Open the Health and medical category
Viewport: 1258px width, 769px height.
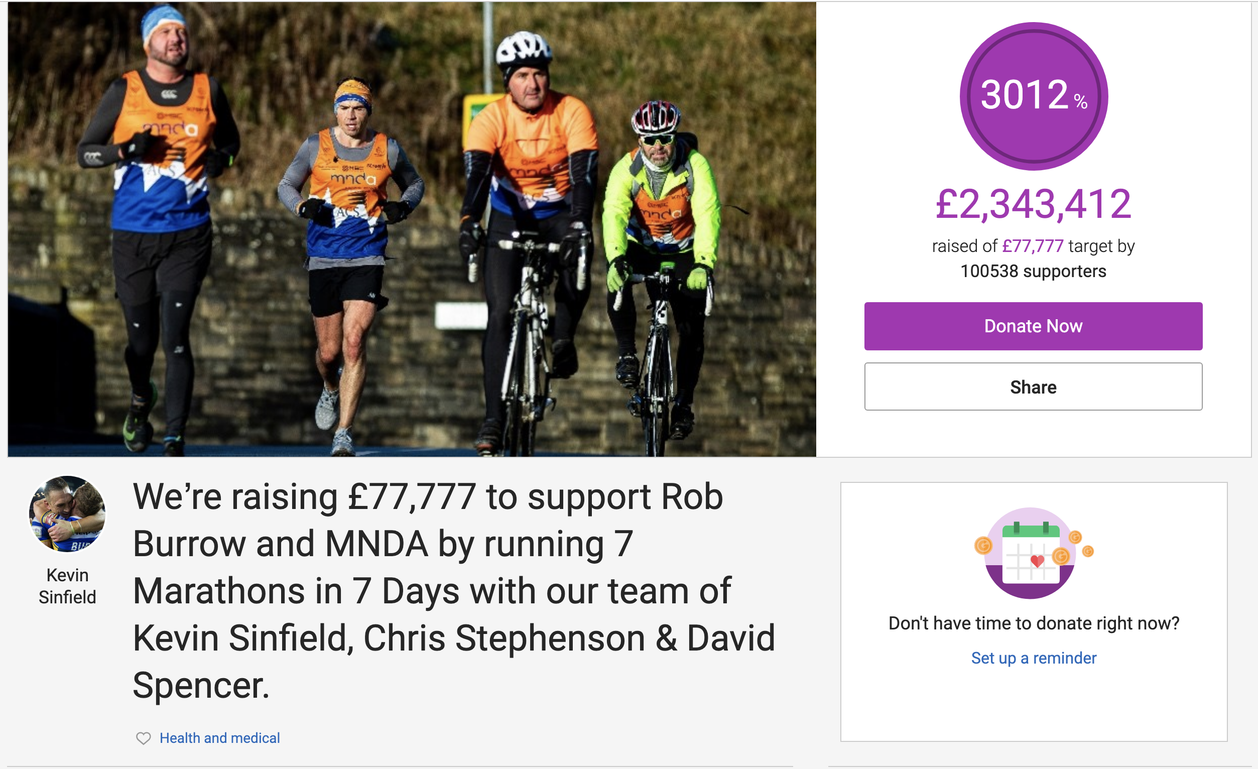click(219, 738)
